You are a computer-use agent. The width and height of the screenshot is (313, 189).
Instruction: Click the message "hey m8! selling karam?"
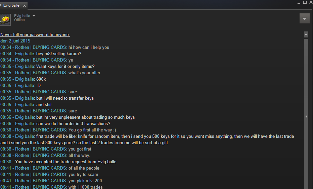59,54
